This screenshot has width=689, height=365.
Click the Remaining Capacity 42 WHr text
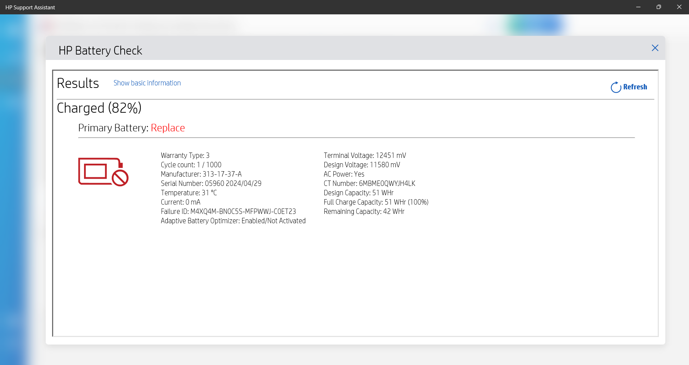point(364,211)
